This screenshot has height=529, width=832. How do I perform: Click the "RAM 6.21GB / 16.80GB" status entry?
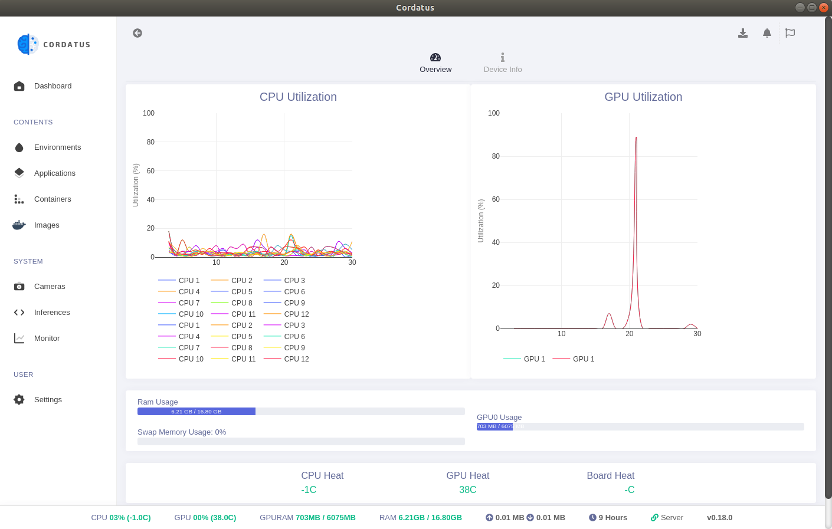[421, 518]
